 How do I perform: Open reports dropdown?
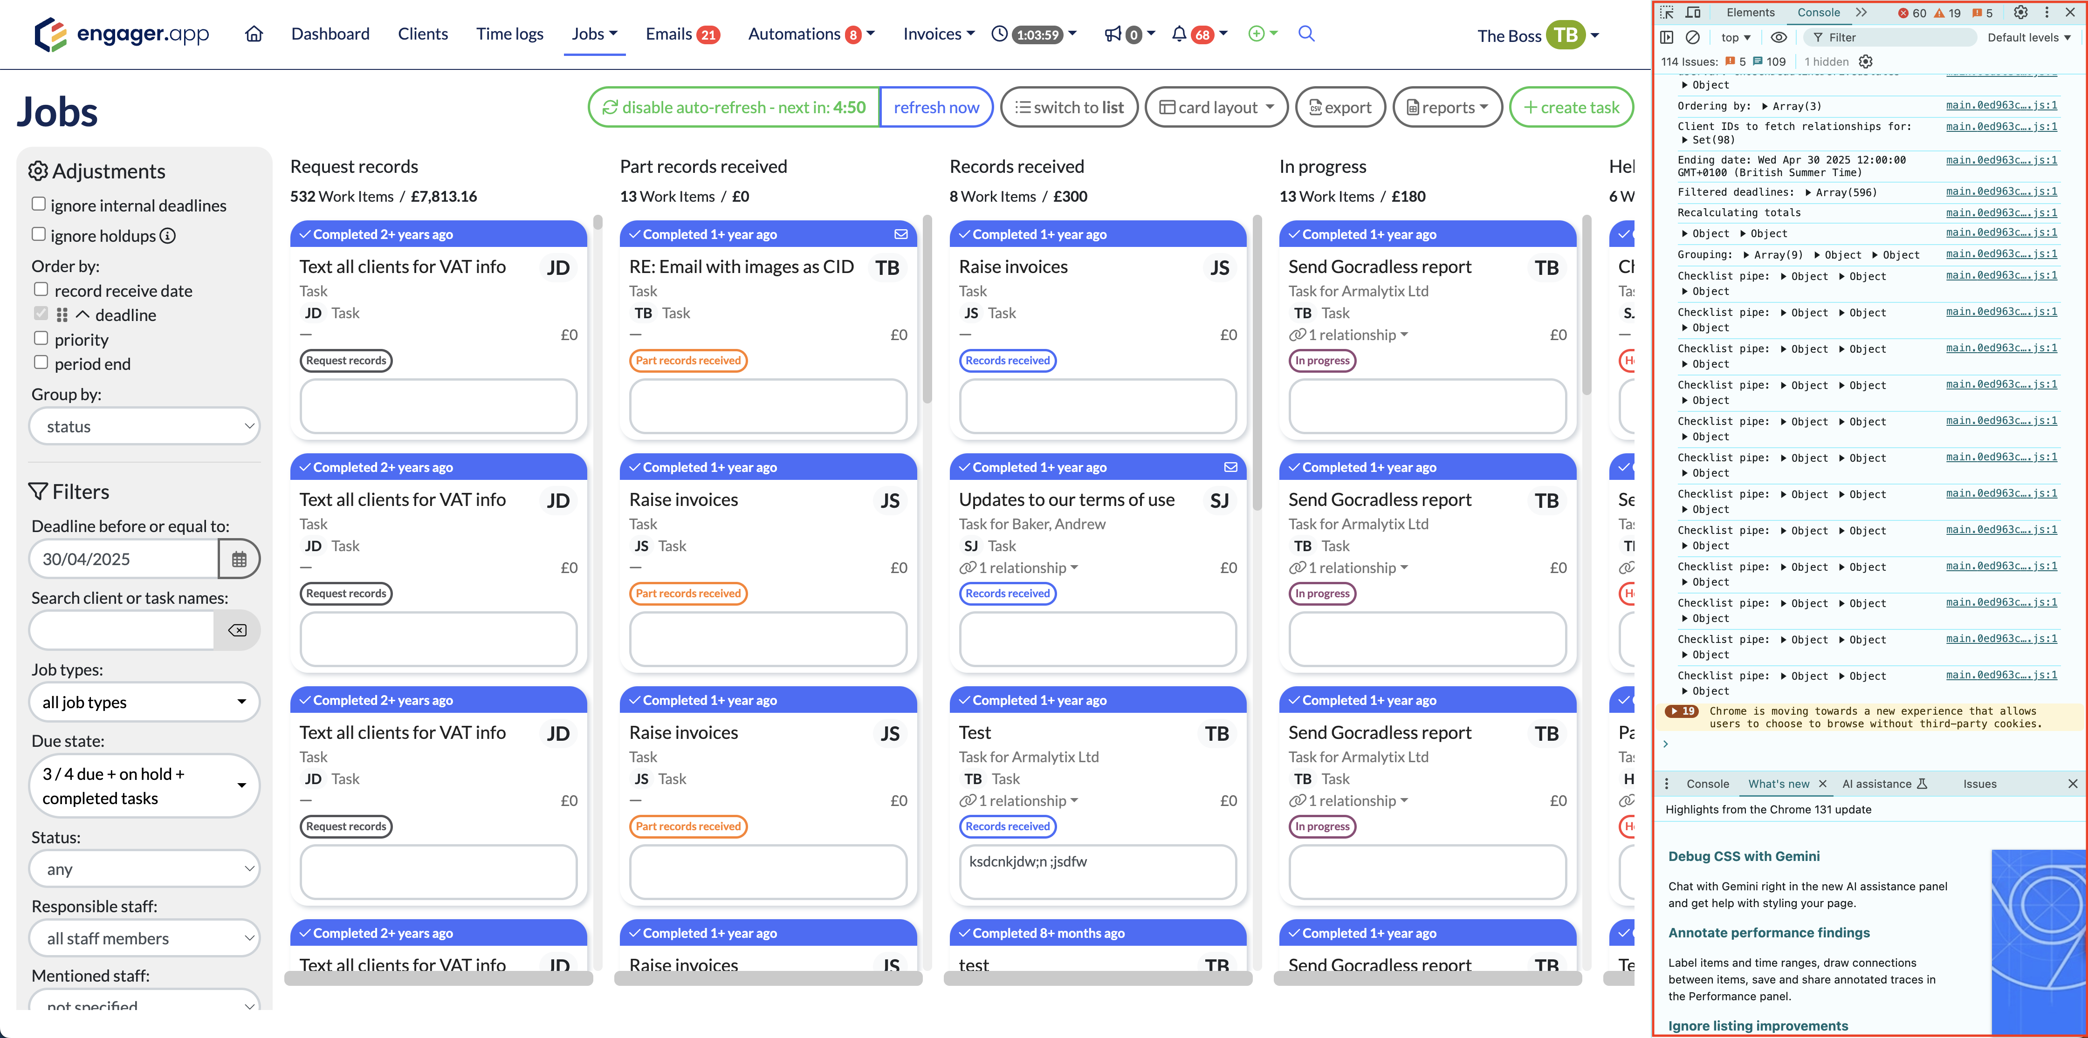click(1447, 107)
